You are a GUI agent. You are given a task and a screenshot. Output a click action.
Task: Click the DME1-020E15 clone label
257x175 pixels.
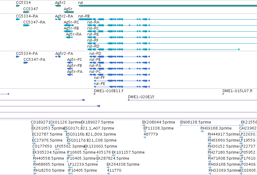[141, 97]
